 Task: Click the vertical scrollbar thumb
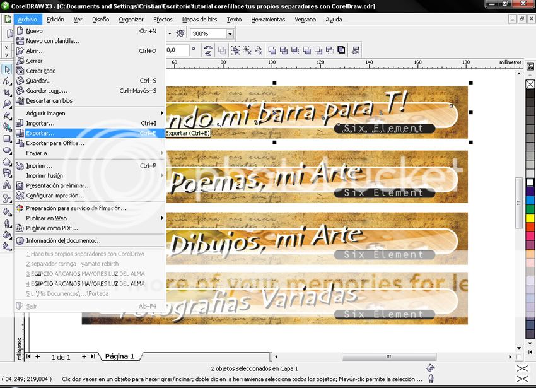click(519, 203)
